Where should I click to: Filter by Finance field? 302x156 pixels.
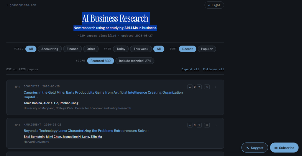[x=73, y=49]
